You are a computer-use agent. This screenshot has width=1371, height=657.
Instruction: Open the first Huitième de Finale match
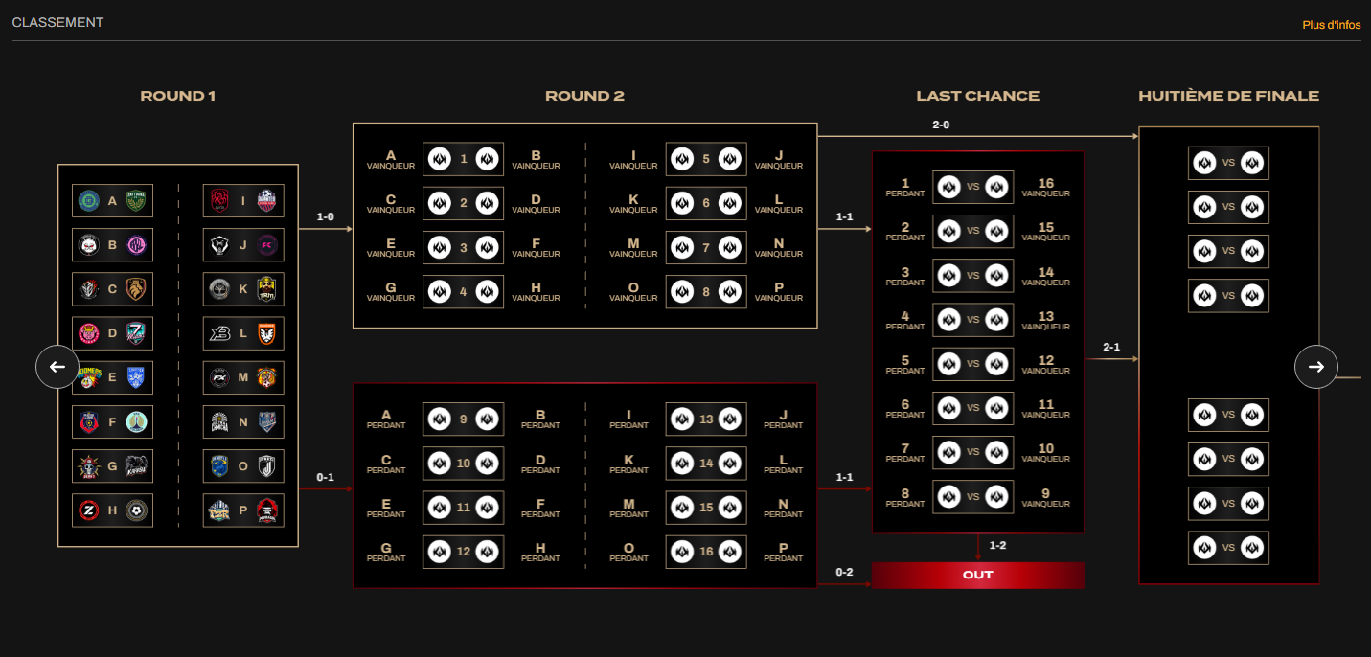1228,163
